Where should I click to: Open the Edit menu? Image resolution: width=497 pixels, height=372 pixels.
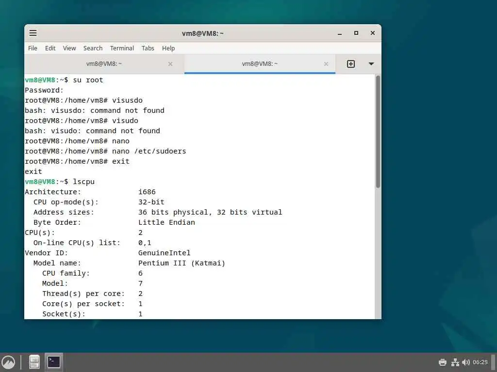point(50,48)
